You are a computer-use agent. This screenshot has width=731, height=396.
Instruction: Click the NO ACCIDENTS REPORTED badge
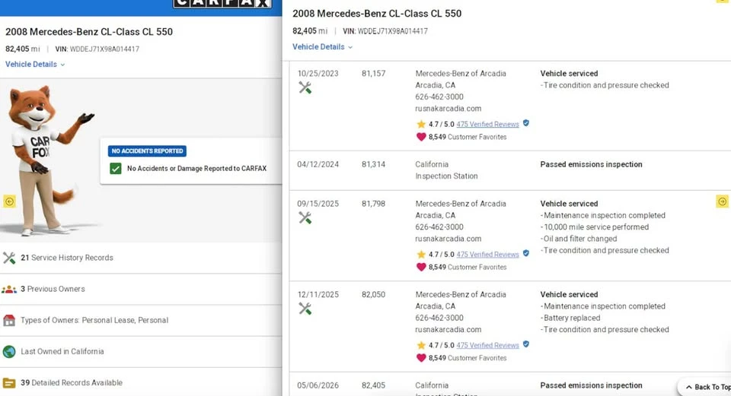(x=147, y=151)
